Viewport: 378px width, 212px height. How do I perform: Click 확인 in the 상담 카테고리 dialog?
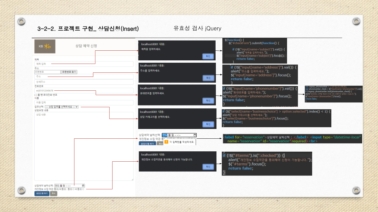(x=208, y=124)
